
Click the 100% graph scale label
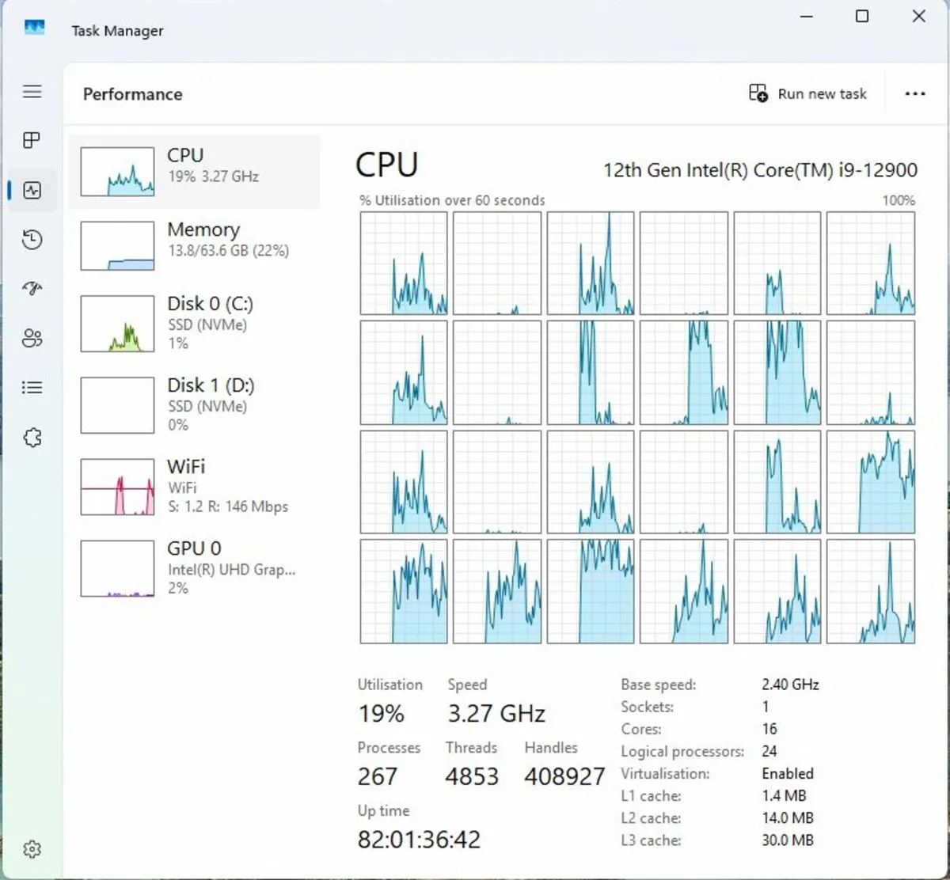[899, 201]
